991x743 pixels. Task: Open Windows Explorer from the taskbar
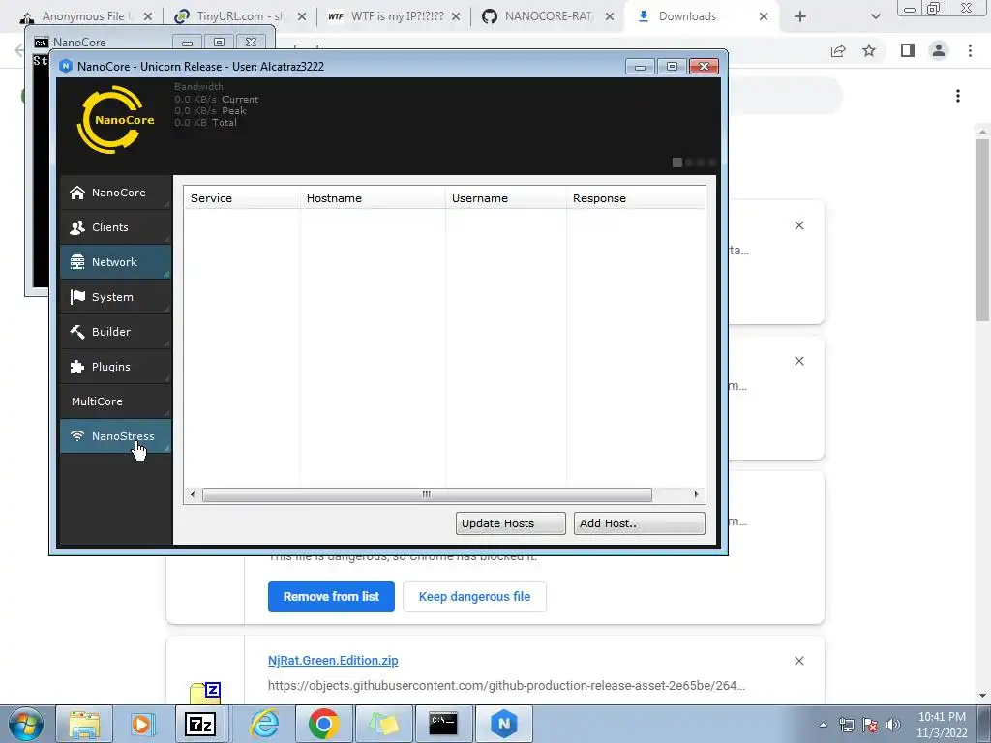84,724
